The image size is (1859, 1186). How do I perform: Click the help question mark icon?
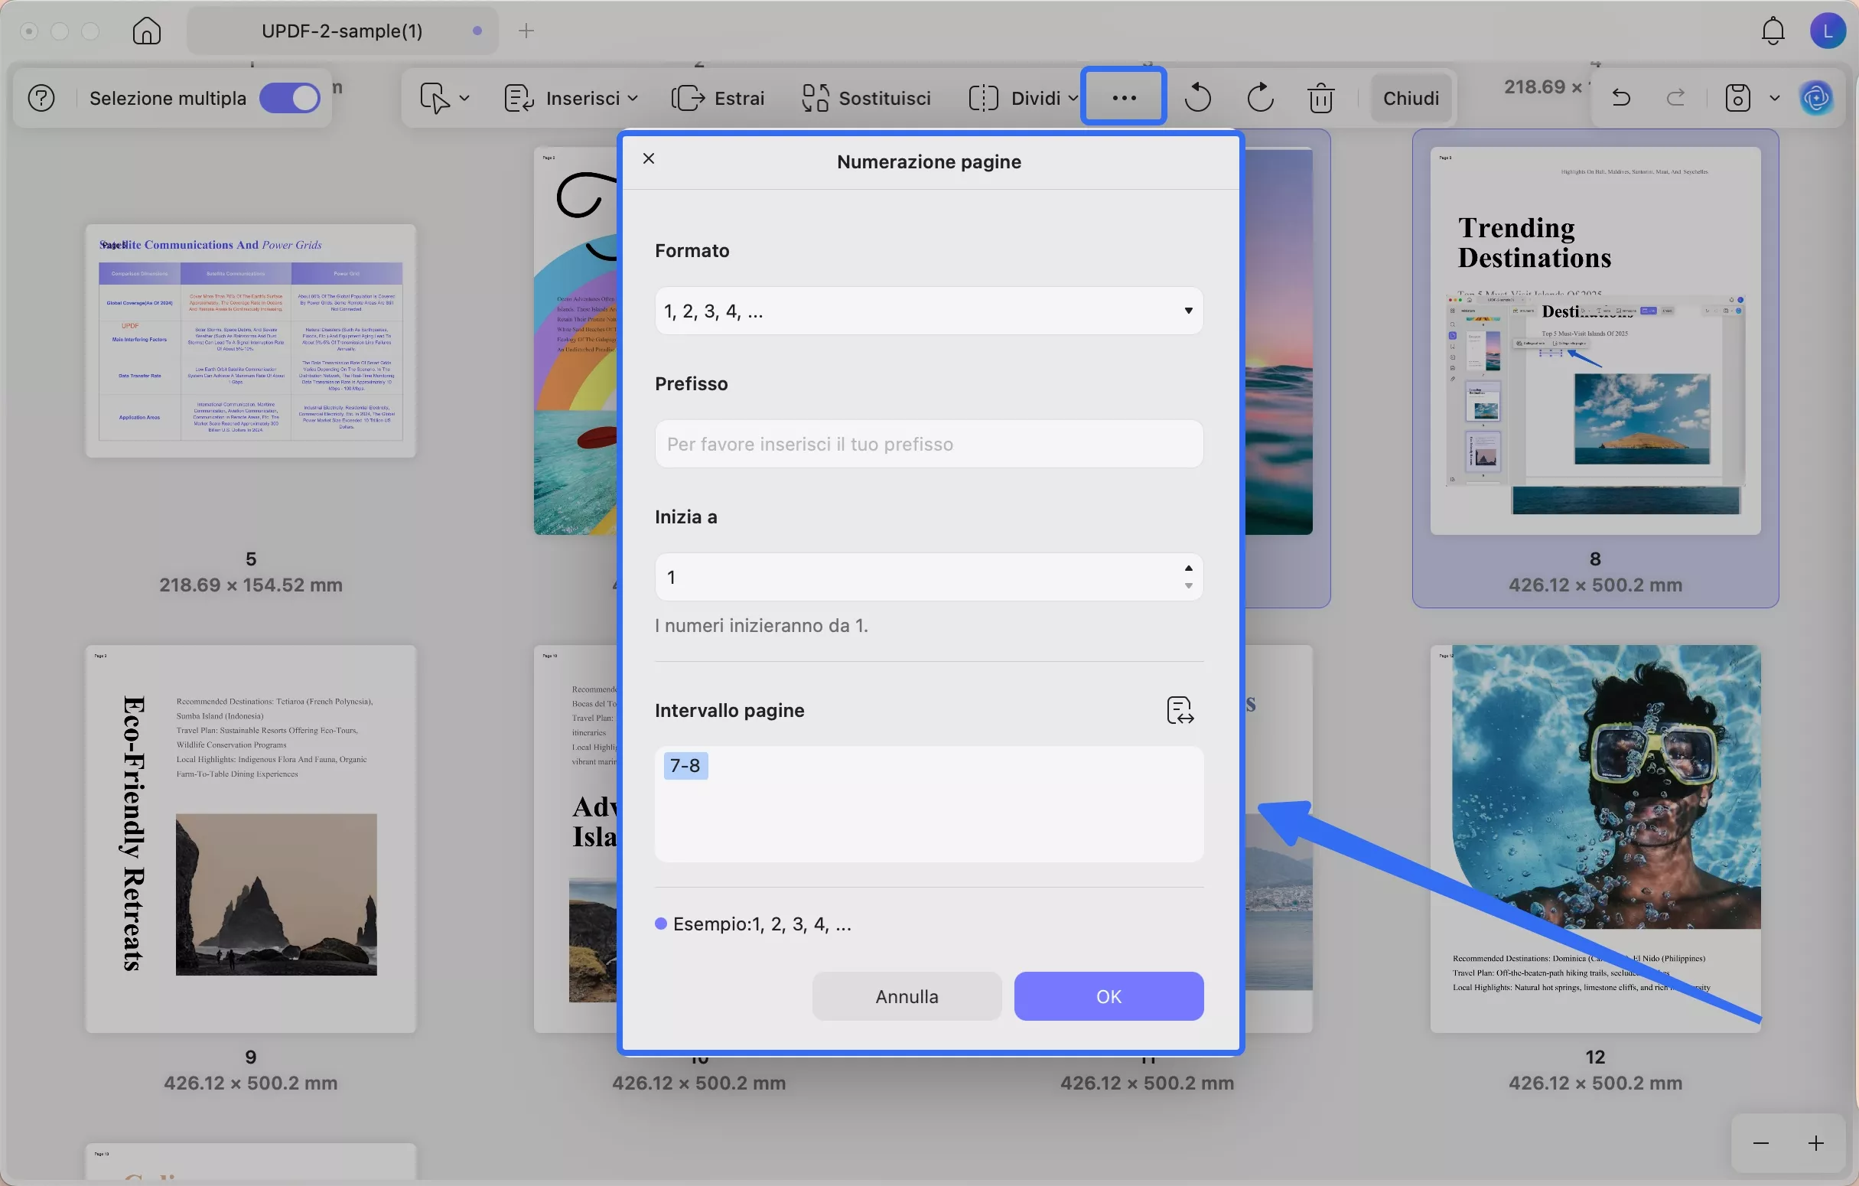[41, 98]
